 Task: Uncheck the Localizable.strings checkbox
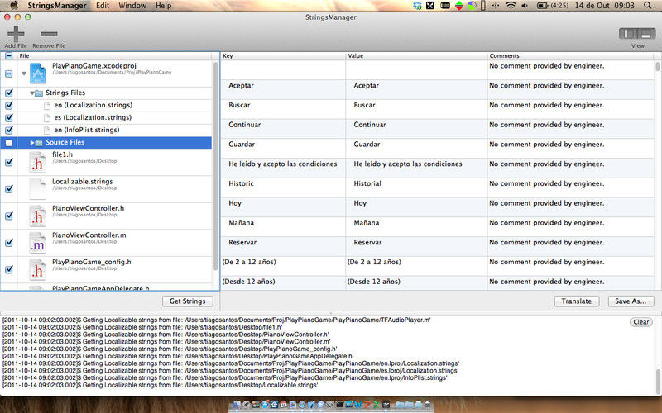(9, 189)
